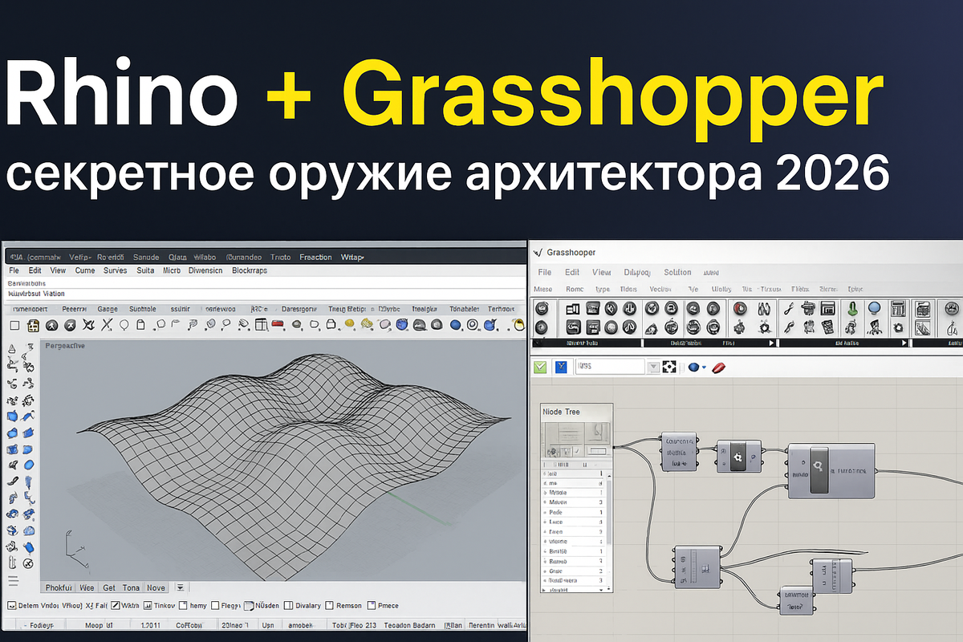Click the solid blue sphere in Rhino toolbar
This screenshot has width=963, height=642.
(x=455, y=325)
